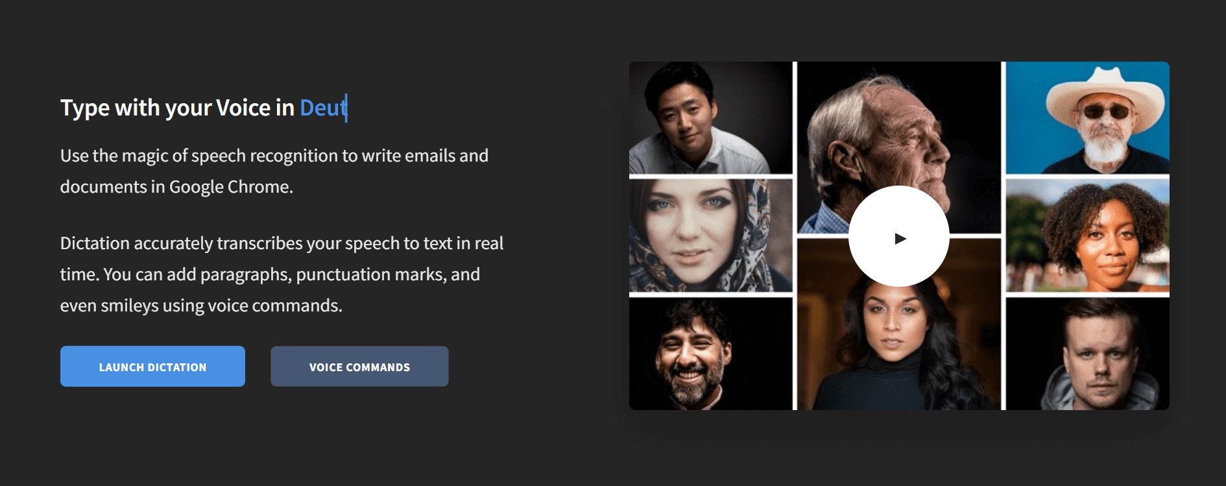
Task: Click the Launch Dictation button
Action: tap(152, 367)
